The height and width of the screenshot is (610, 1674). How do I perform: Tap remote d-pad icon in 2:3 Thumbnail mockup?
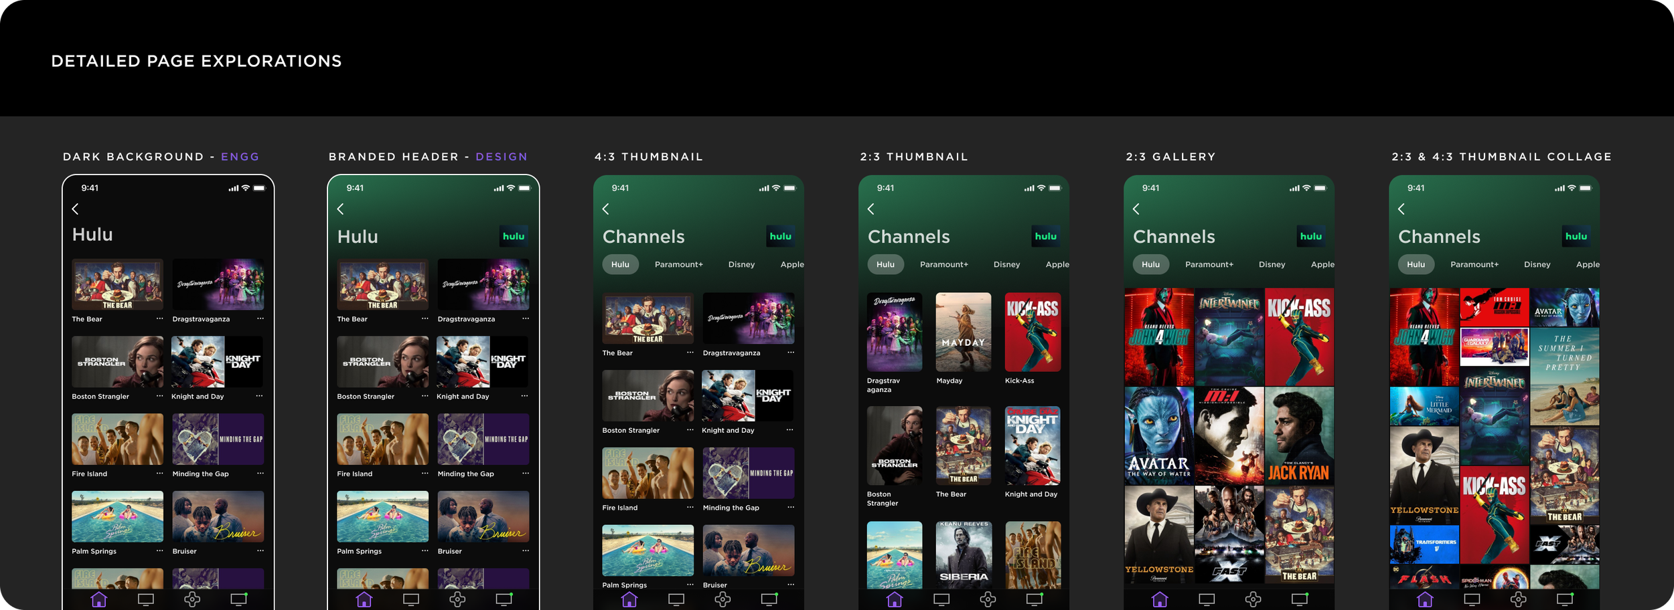(x=988, y=599)
